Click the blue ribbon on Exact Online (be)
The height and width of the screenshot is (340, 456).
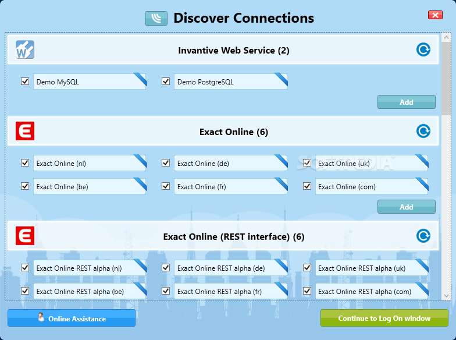140,185
